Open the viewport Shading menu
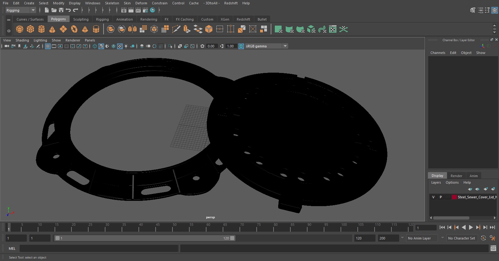The width and height of the screenshot is (499, 261). pyautogui.click(x=22, y=40)
